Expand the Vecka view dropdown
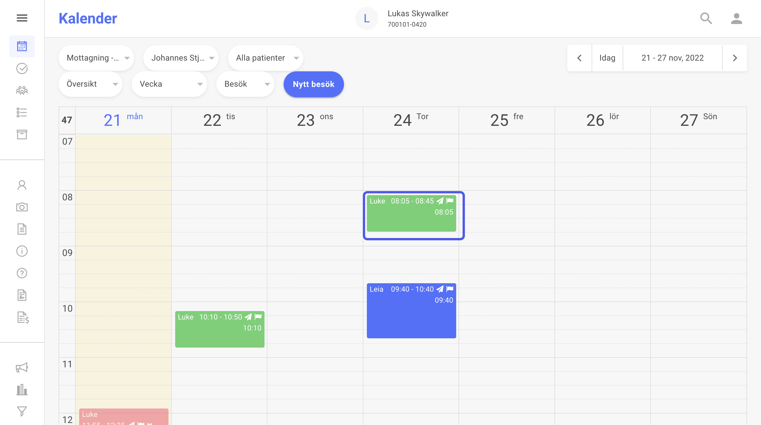Screen dimensions: 761x425 [x=169, y=84]
